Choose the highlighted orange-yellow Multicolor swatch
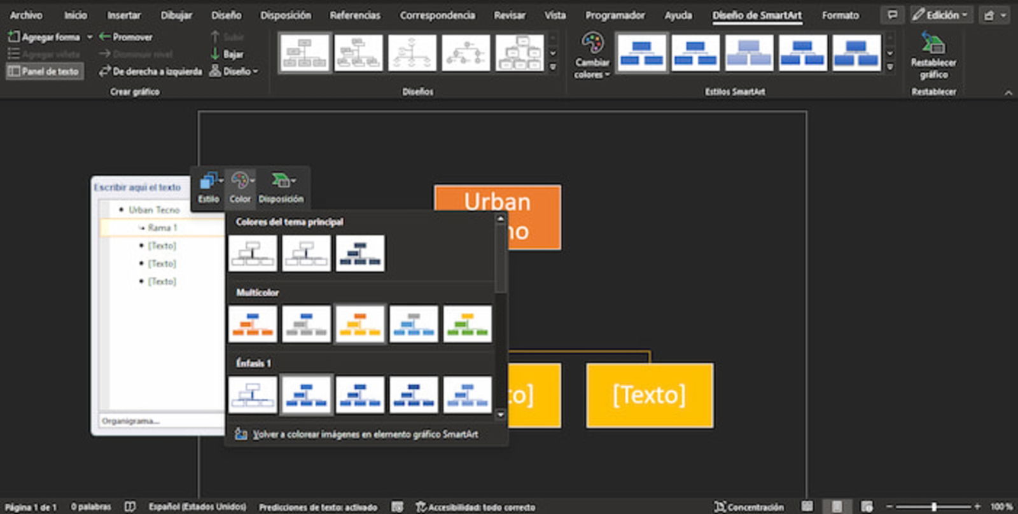Viewport: 1018px width, 514px height. coord(359,324)
